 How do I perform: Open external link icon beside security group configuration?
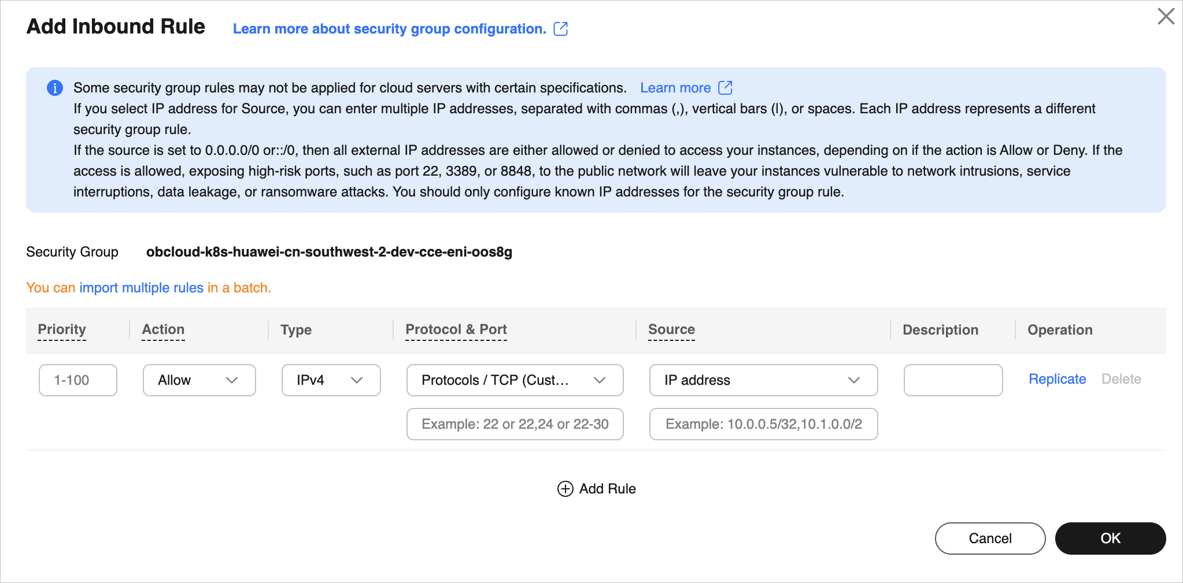561,28
